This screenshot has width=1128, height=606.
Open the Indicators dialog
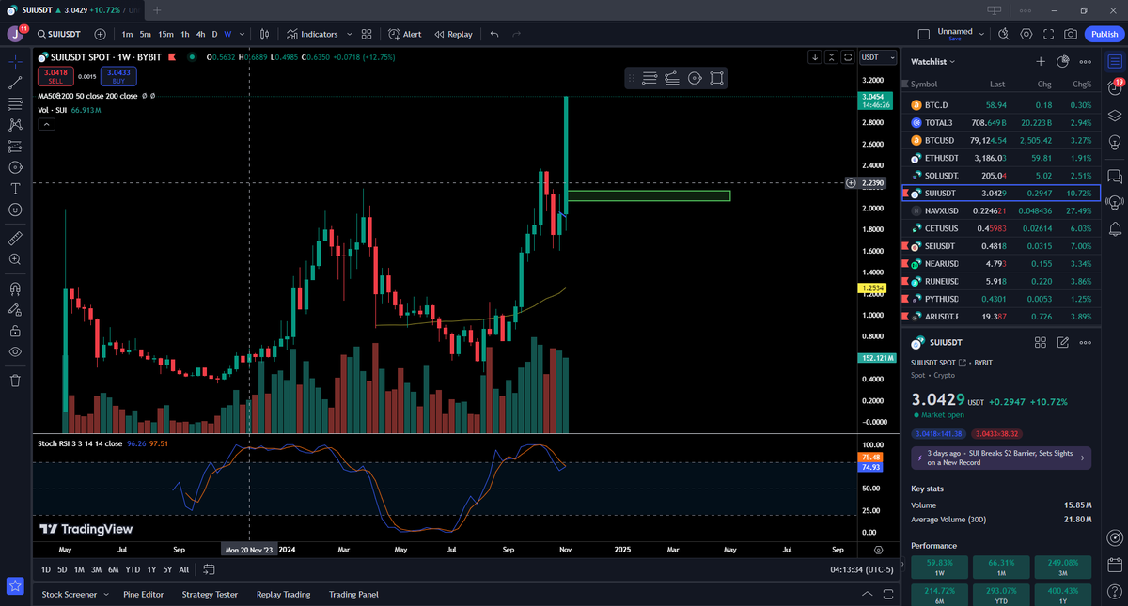[x=312, y=34]
